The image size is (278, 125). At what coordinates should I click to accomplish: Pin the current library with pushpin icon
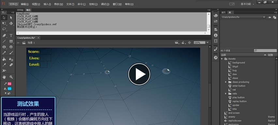(269, 17)
